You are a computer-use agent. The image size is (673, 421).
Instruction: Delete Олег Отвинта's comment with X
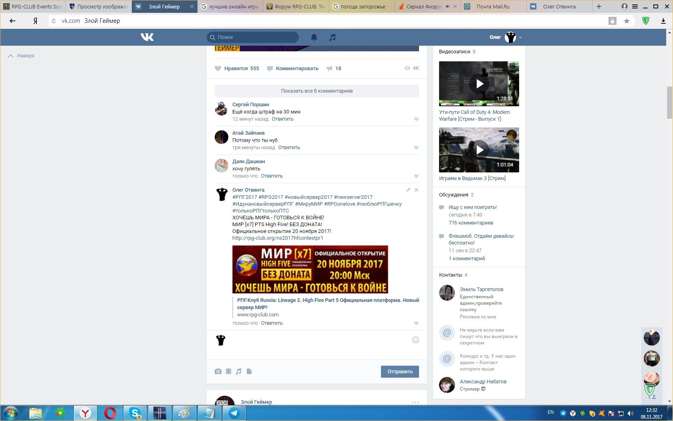tap(416, 190)
